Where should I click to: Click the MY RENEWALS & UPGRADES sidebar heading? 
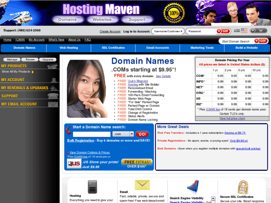click(x=25, y=88)
